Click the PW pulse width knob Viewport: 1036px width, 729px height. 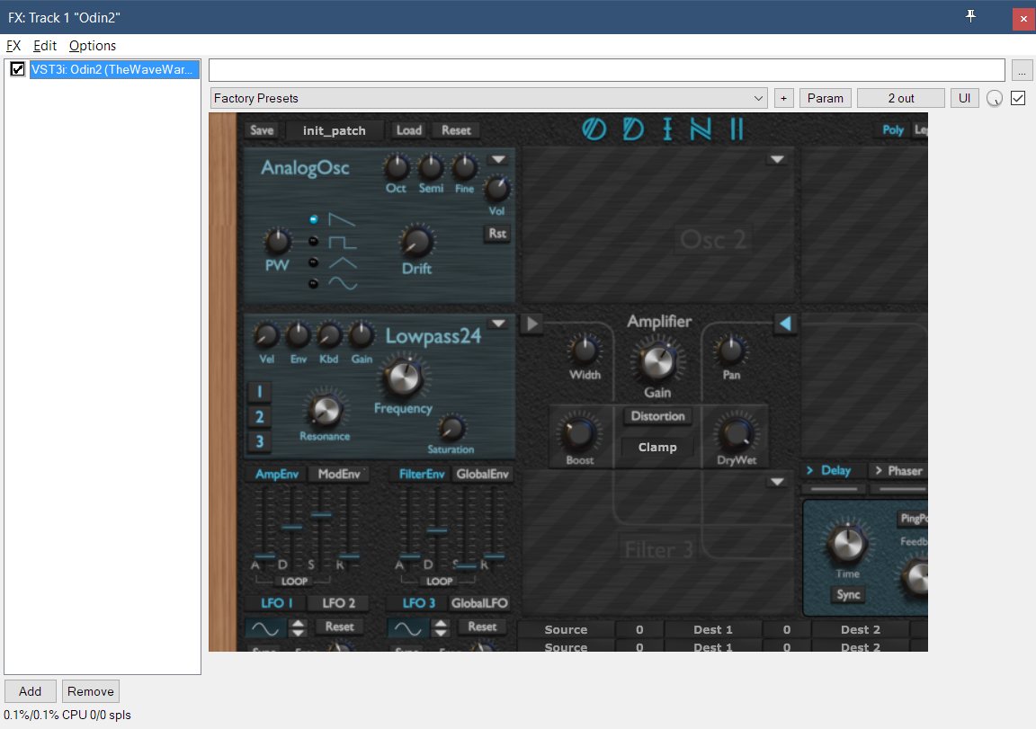click(x=278, y=242)
